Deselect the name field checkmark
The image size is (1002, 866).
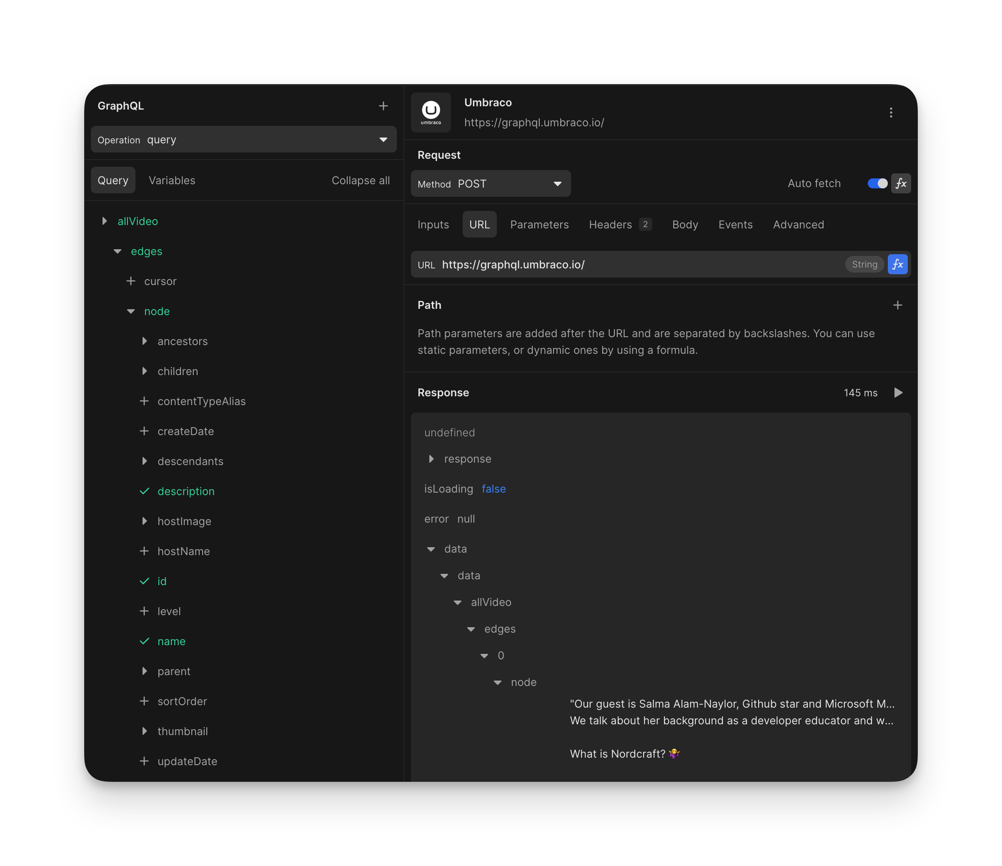[144, 641]
